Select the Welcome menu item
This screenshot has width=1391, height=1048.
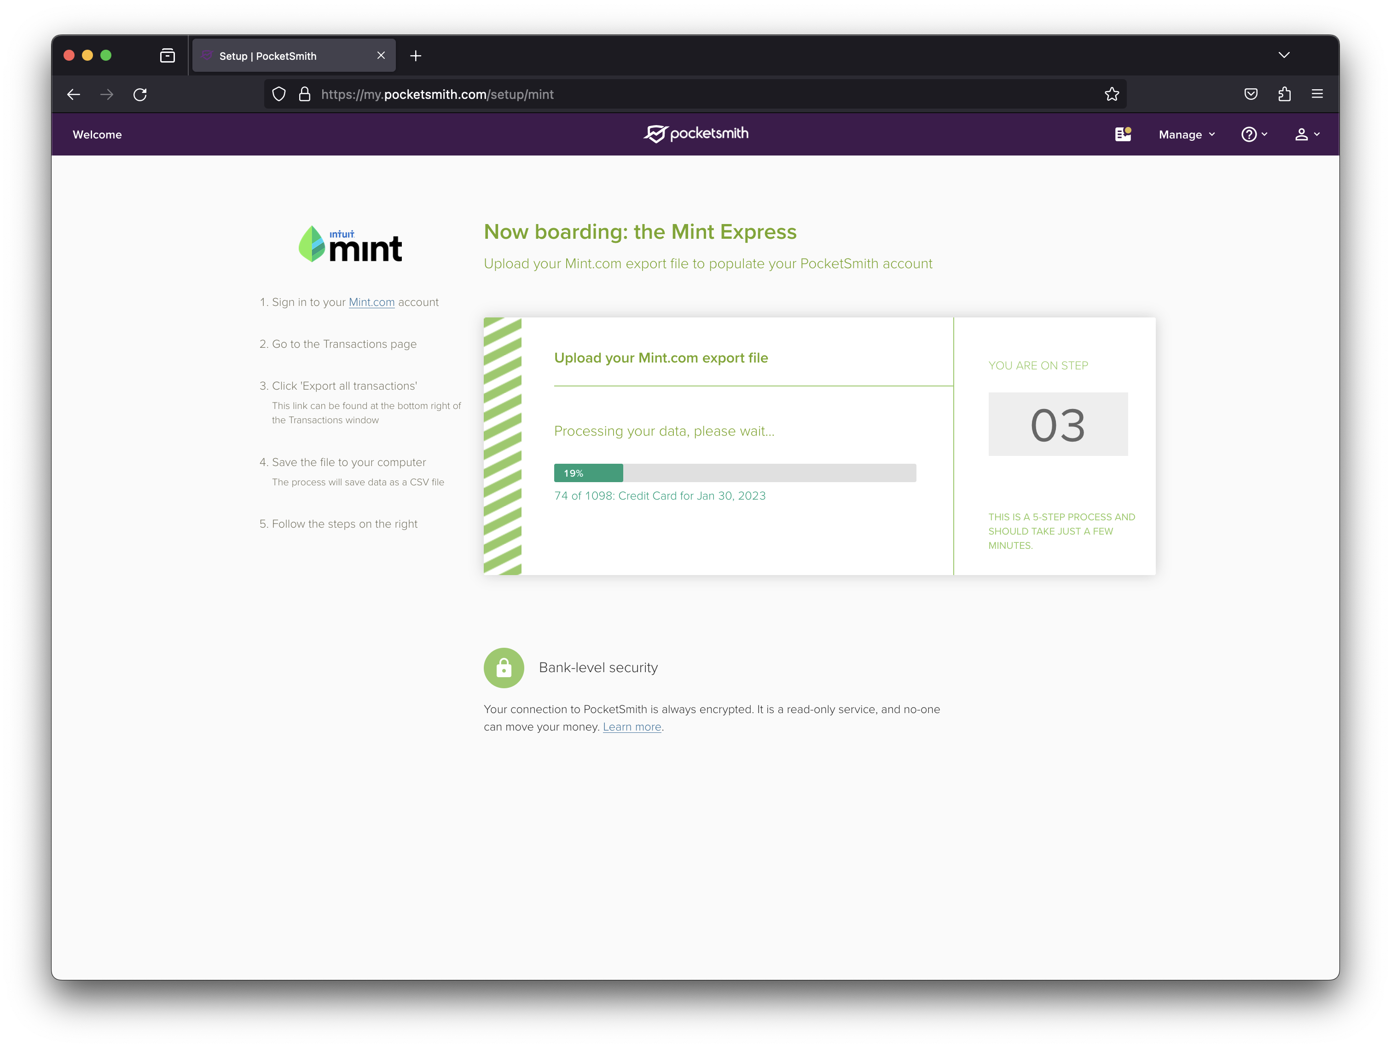98,134
